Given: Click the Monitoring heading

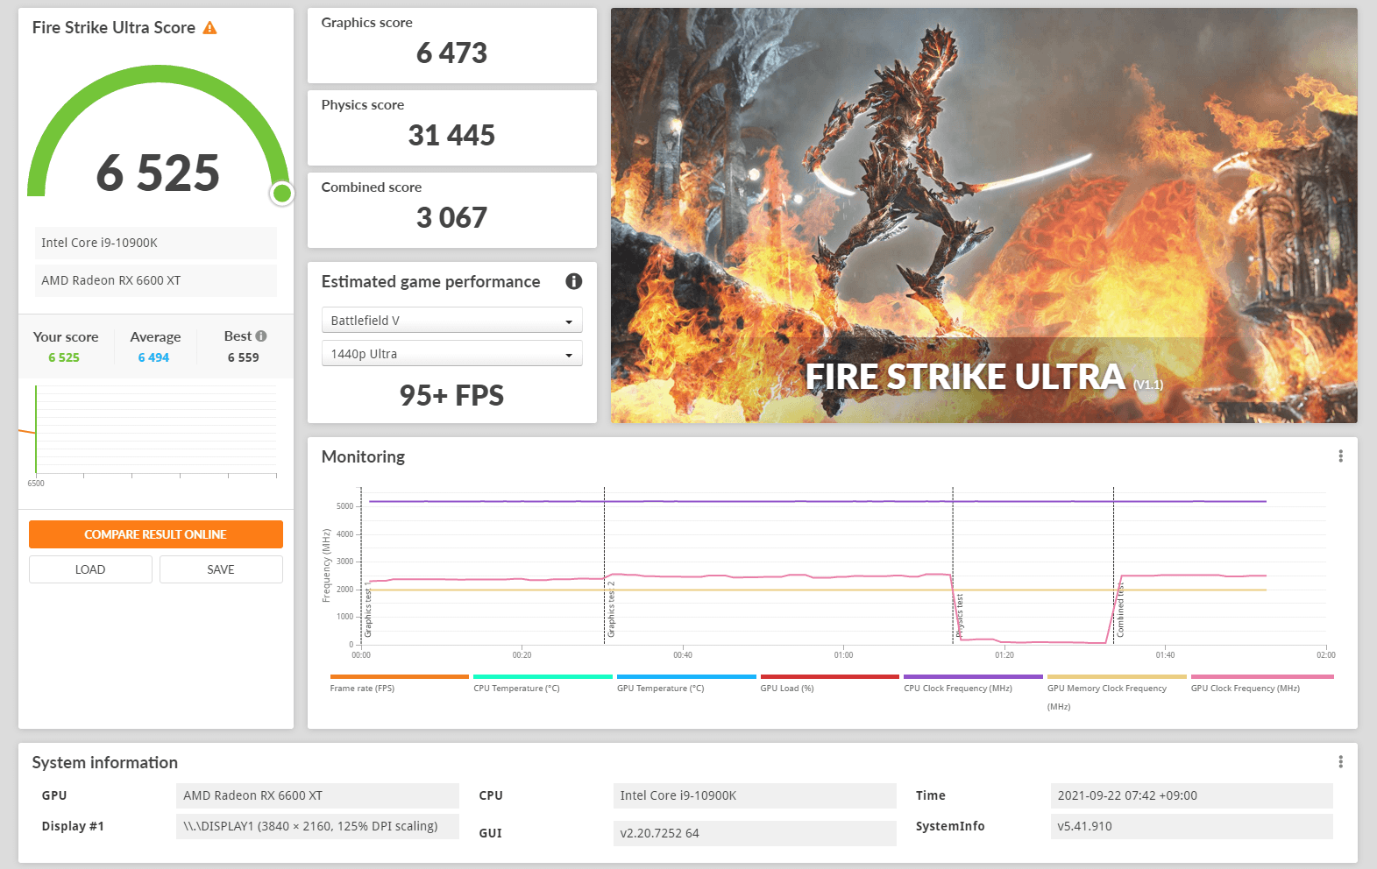Looking at the screenshot, I should tap(363, 456).
